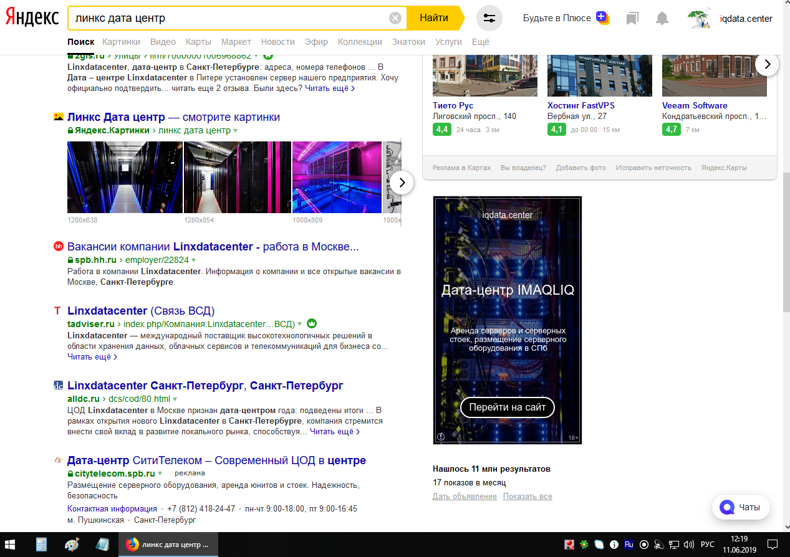
Task: Open the 1280x638 server corridor image thumbnail
Action: pyautogui.click(x=125, y=178)
